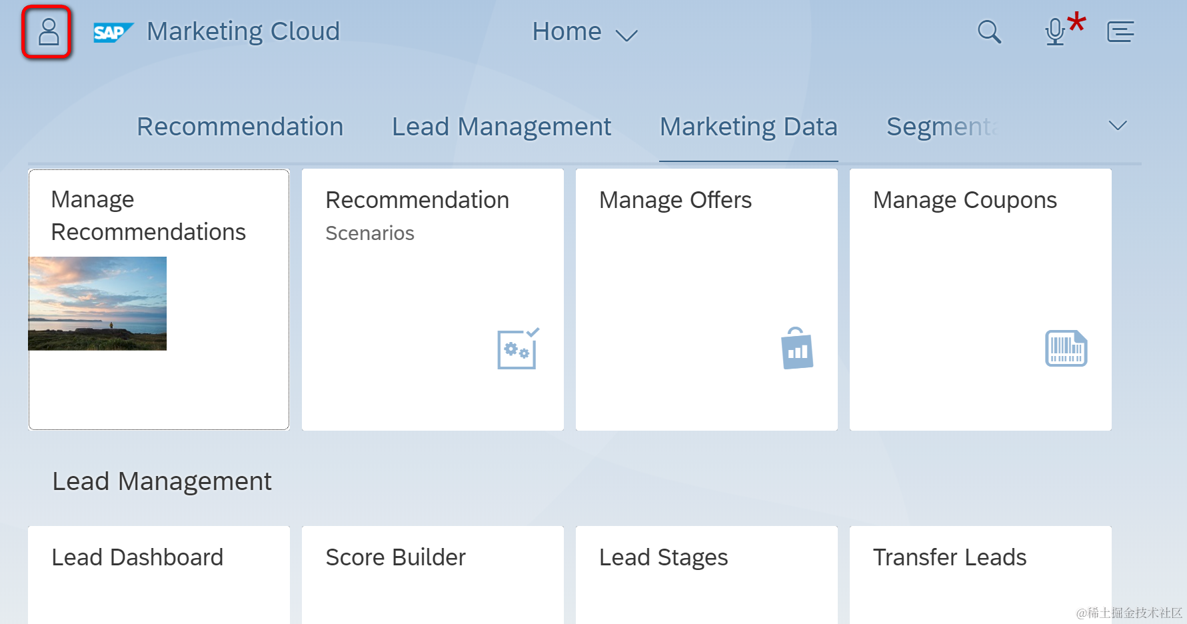Click the sunset landscape thumbnail image
The height and width of the screenshot is (624, 1187).
click(x=97, y=303)
